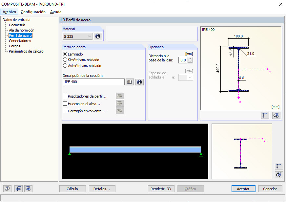Confirm with the Aceptar button
Viewport: 286px width, 202px height.
[243, 189]
